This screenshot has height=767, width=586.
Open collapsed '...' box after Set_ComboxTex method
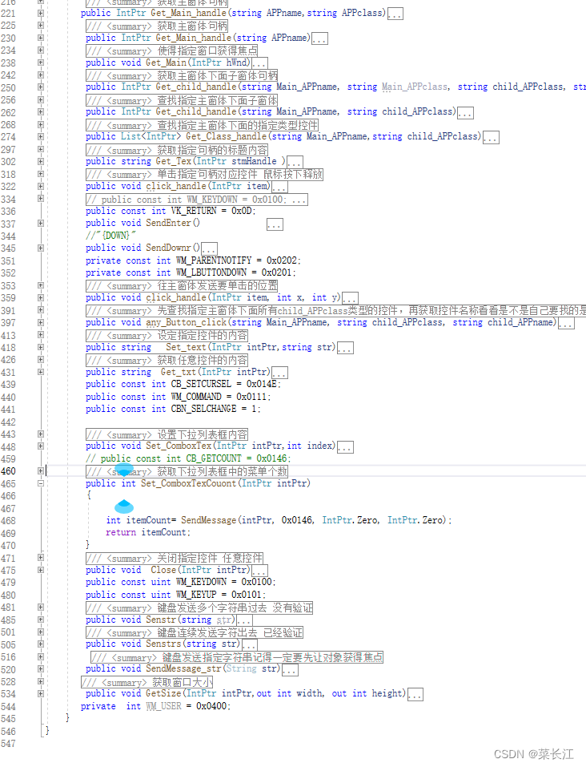click(x=345, y=447)
